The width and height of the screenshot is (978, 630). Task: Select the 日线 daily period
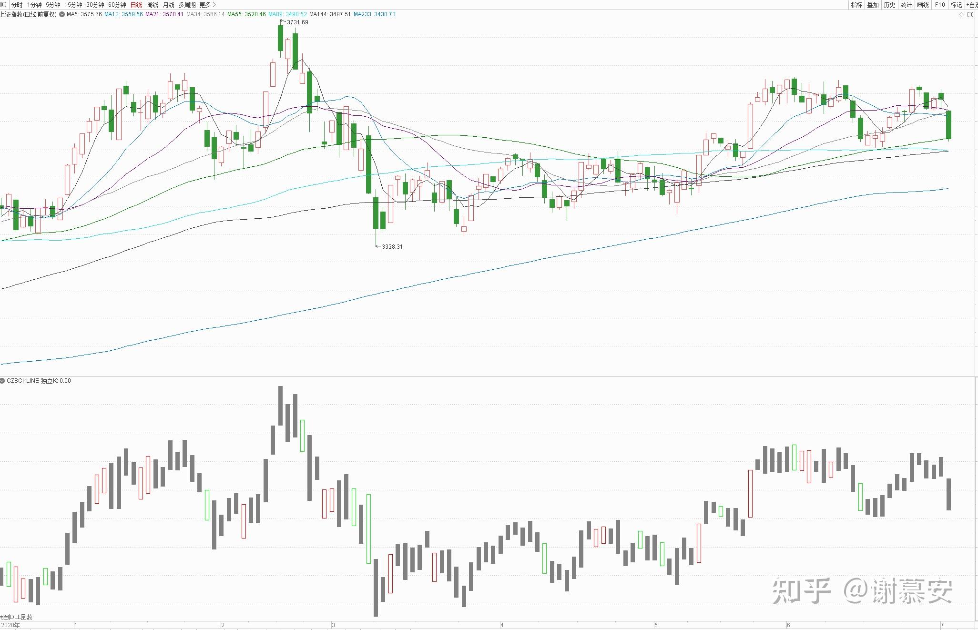point(136,5)
